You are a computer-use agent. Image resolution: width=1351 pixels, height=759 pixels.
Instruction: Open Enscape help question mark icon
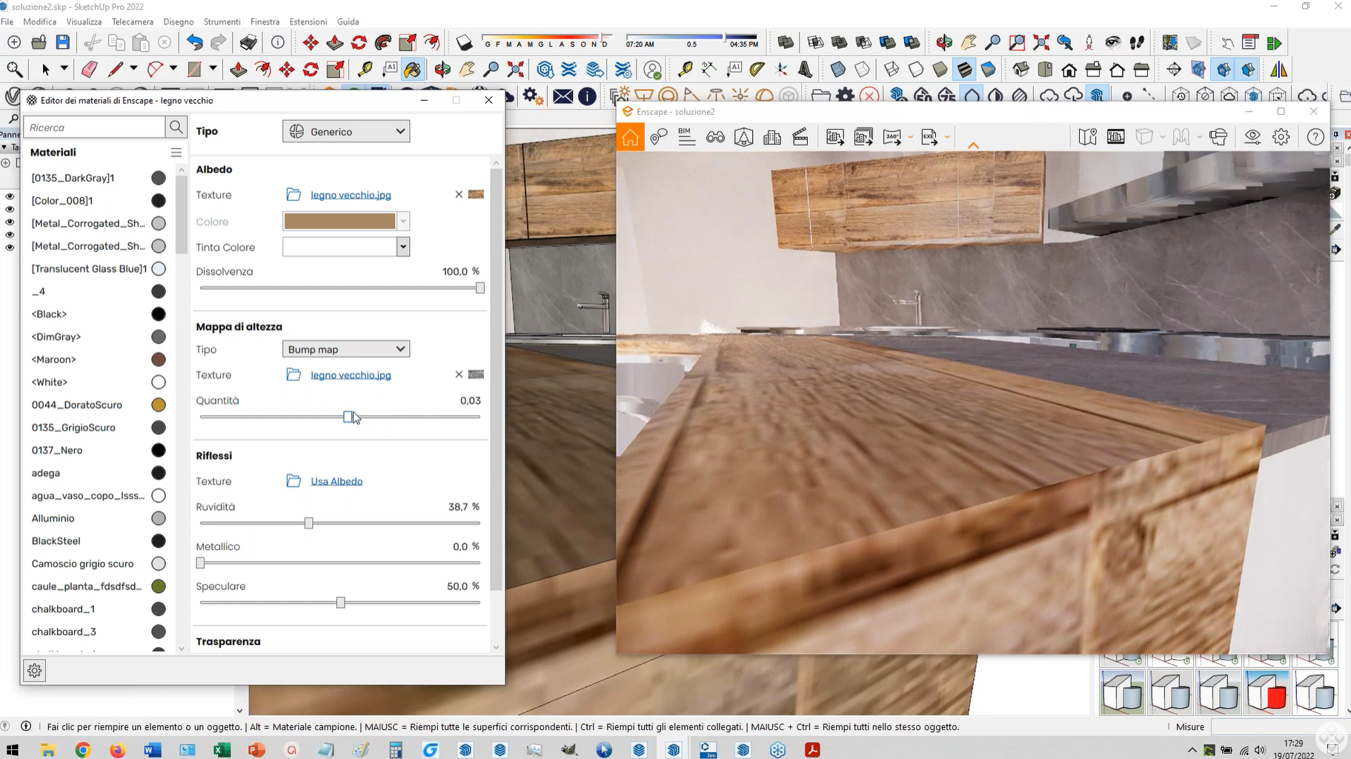tap(1315, 137)
